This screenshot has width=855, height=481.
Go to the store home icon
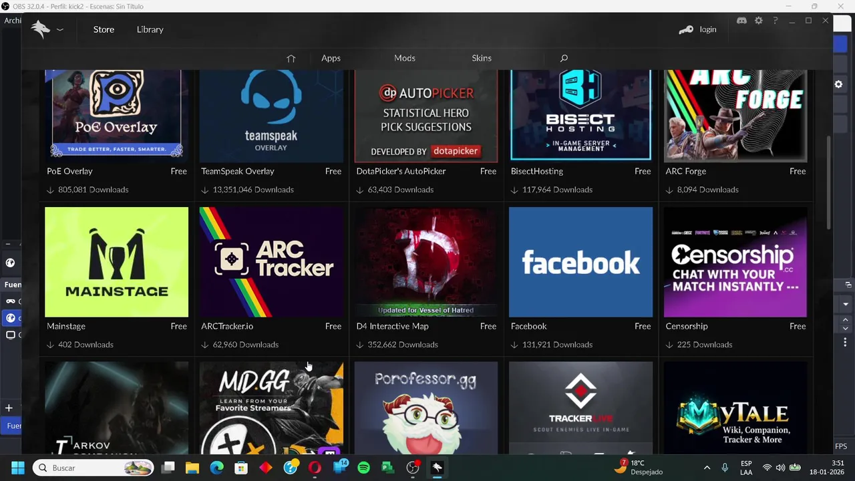(291, 58)
